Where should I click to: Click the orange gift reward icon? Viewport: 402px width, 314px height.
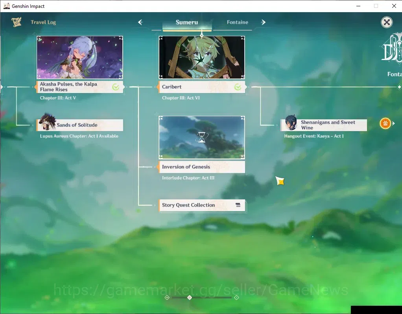[x=385, y=123]
